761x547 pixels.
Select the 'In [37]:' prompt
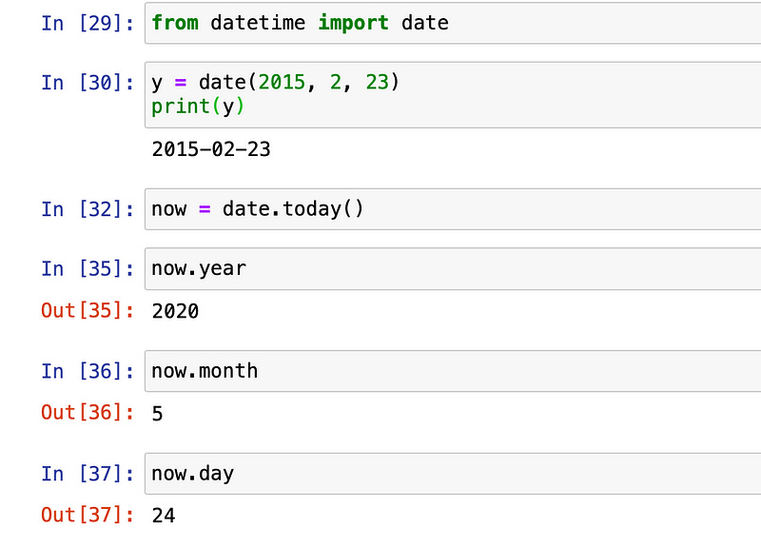point(88,474)
